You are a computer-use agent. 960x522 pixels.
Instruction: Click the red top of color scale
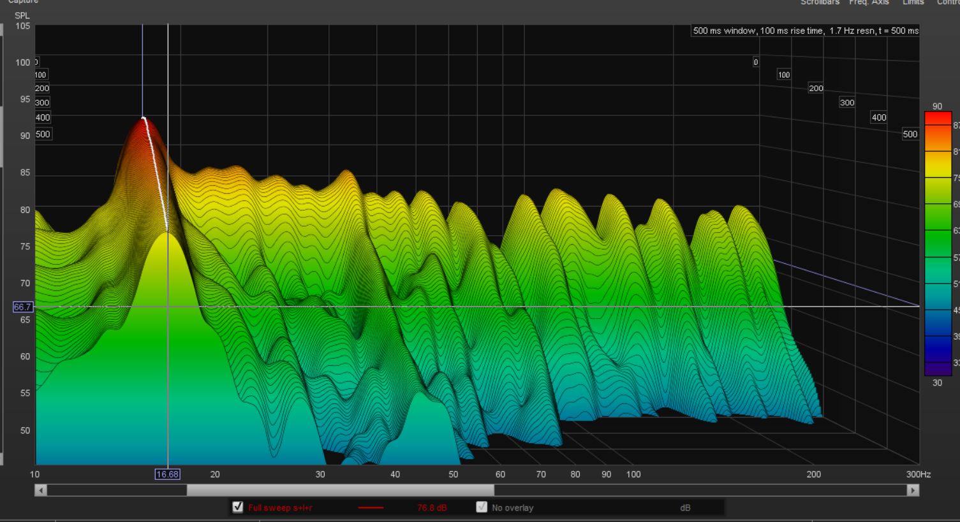point(937,118)
